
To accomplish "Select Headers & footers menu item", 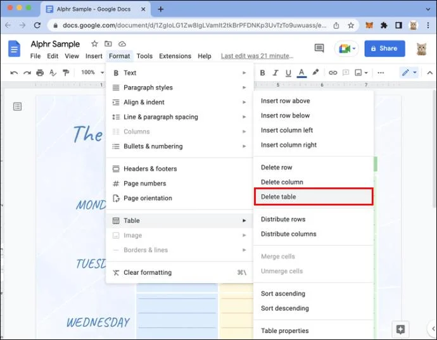I will click(179, 168).
